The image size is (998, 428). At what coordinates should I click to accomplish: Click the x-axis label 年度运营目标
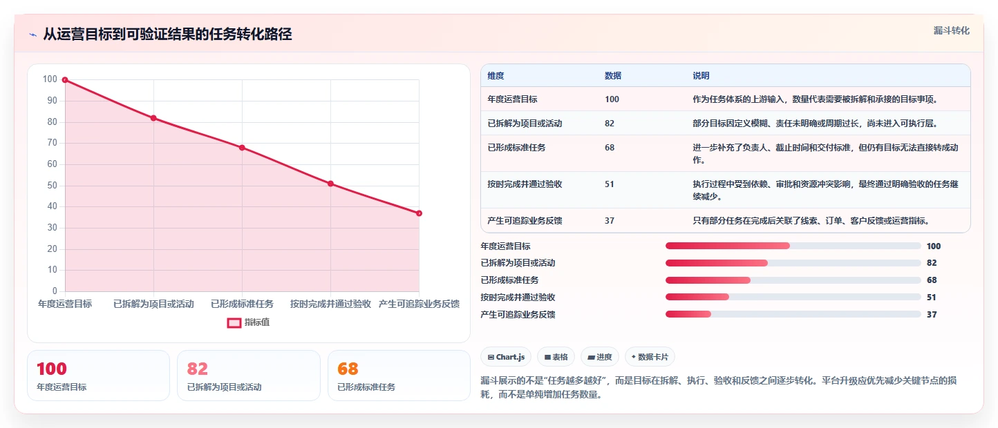(x=65, y=304)
